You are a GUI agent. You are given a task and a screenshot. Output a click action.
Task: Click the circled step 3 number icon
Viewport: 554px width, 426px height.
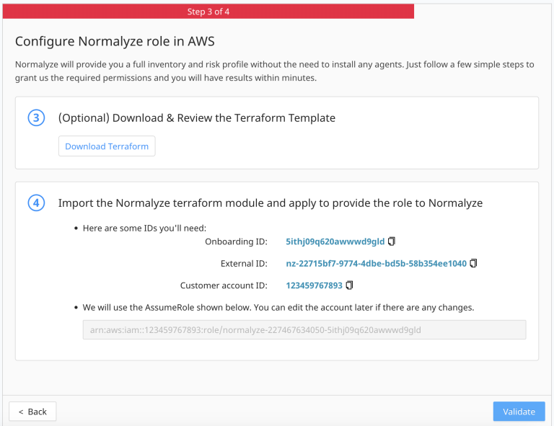tap(37, 117)
